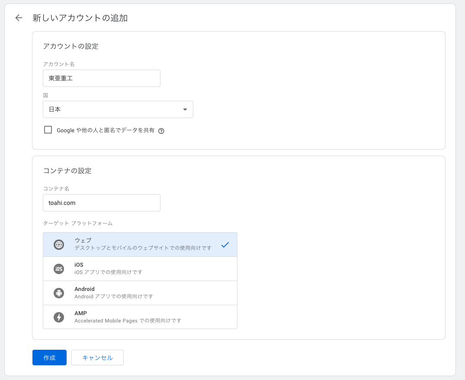Click the container name field showing toahi.com
Screen dimensions: 465x380
tap(101, 203)
